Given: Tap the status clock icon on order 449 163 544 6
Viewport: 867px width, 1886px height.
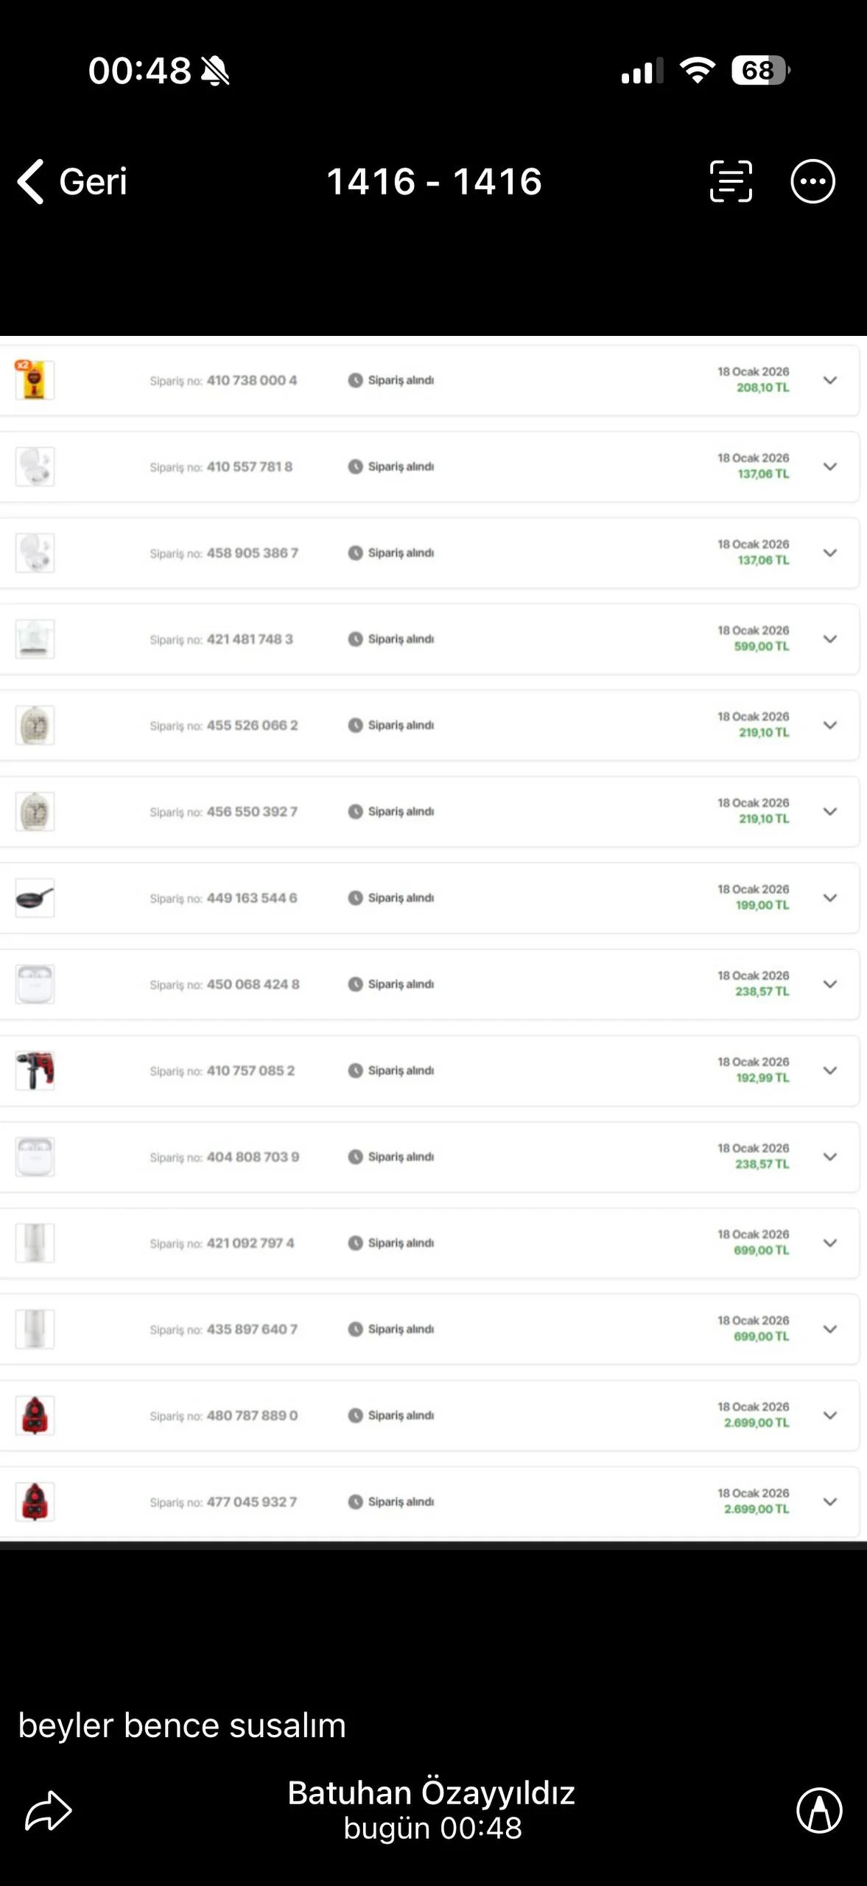Looking at the screenshot, I should 355,898.
